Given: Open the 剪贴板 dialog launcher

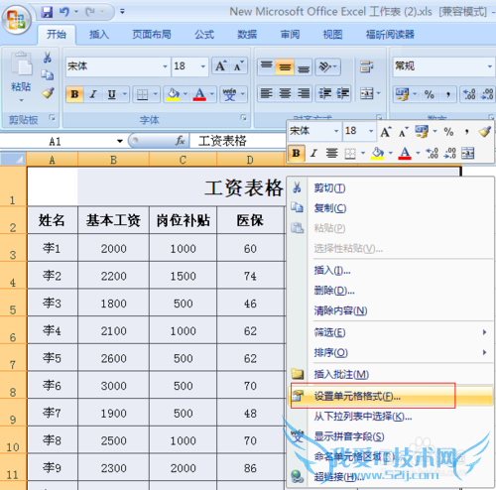Looking at the screenshot, I should pos(53,118).
